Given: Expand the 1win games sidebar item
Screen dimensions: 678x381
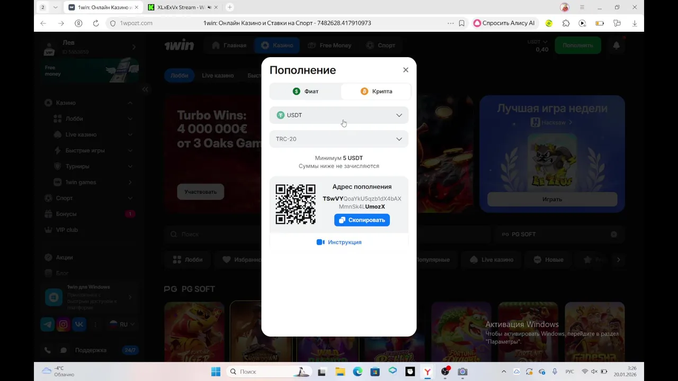Looking at the screenshot, I should point(130,182).
